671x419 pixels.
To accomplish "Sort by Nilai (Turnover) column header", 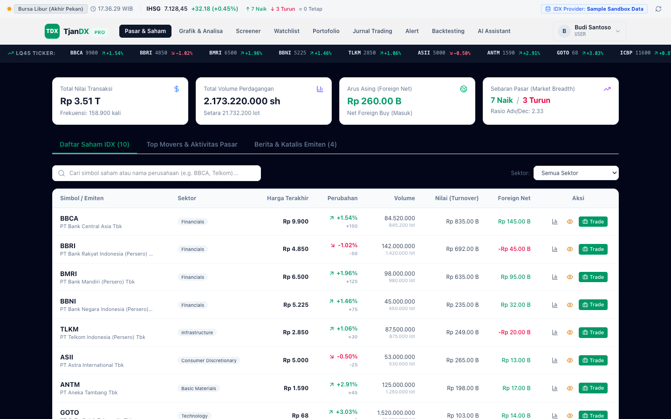I will [x=457, y=198].
